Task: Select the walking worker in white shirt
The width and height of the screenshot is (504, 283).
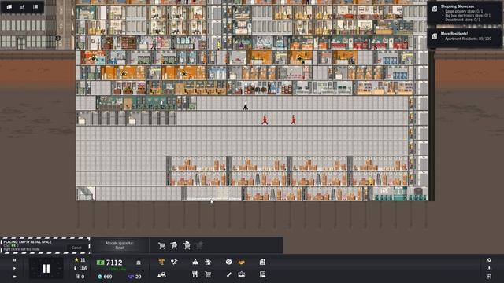Action: click(x=246, y=105)
